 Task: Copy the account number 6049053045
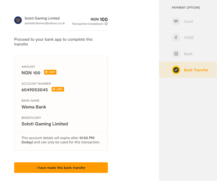point(58,89)
